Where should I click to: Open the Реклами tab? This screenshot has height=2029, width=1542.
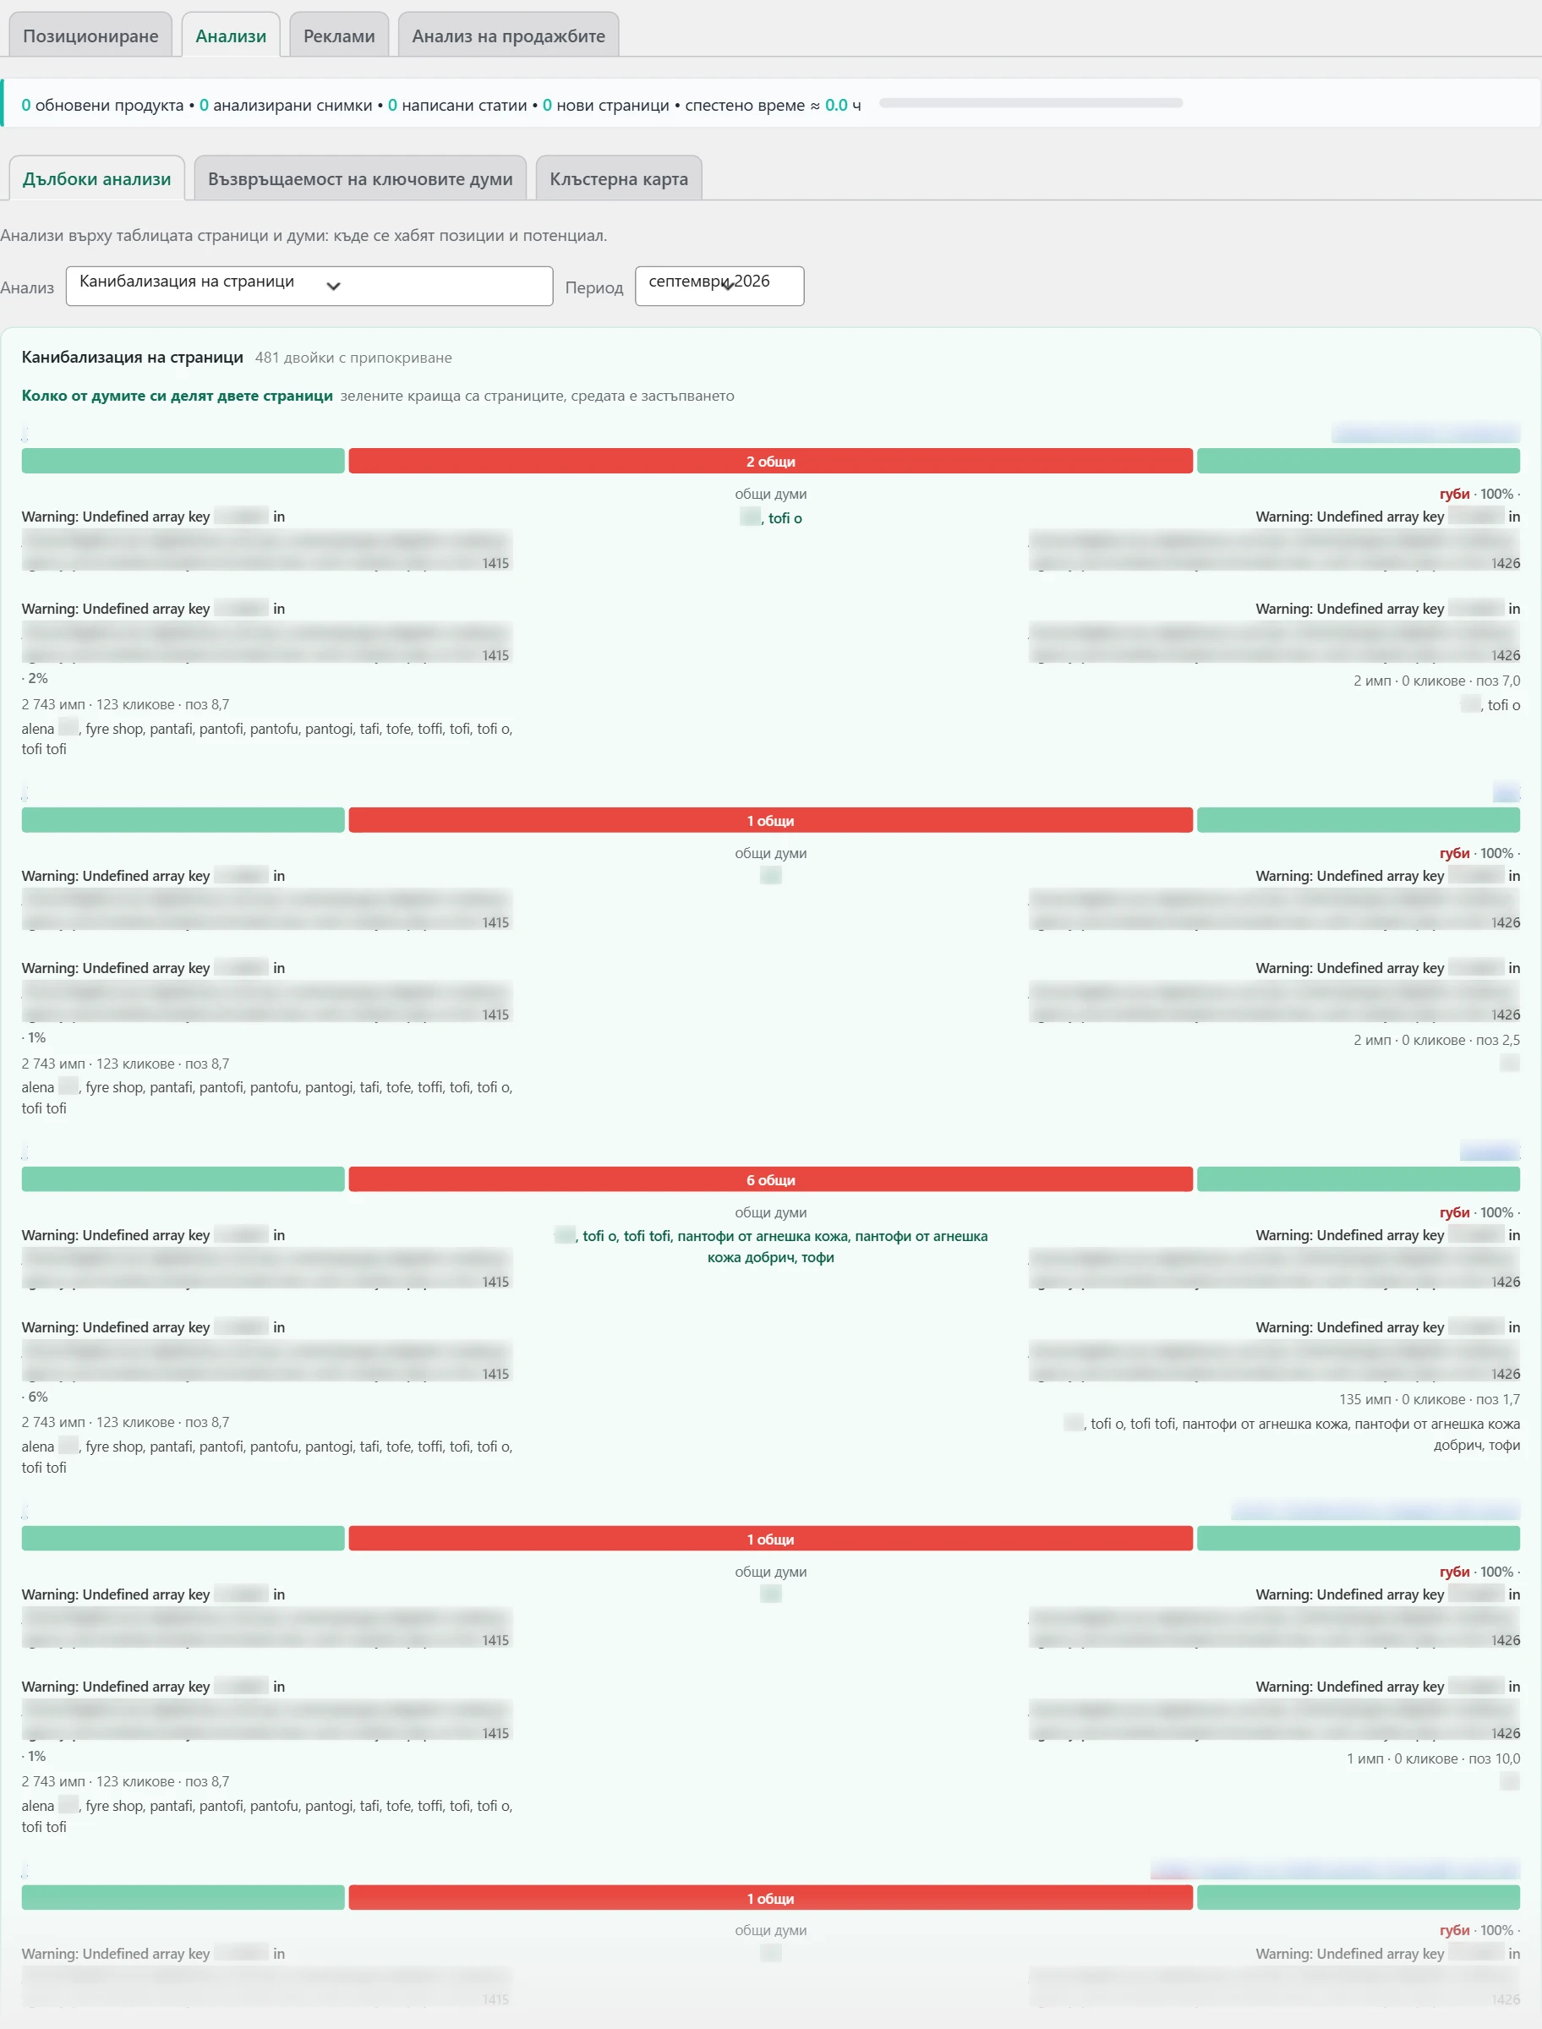(x=339, y=36)
